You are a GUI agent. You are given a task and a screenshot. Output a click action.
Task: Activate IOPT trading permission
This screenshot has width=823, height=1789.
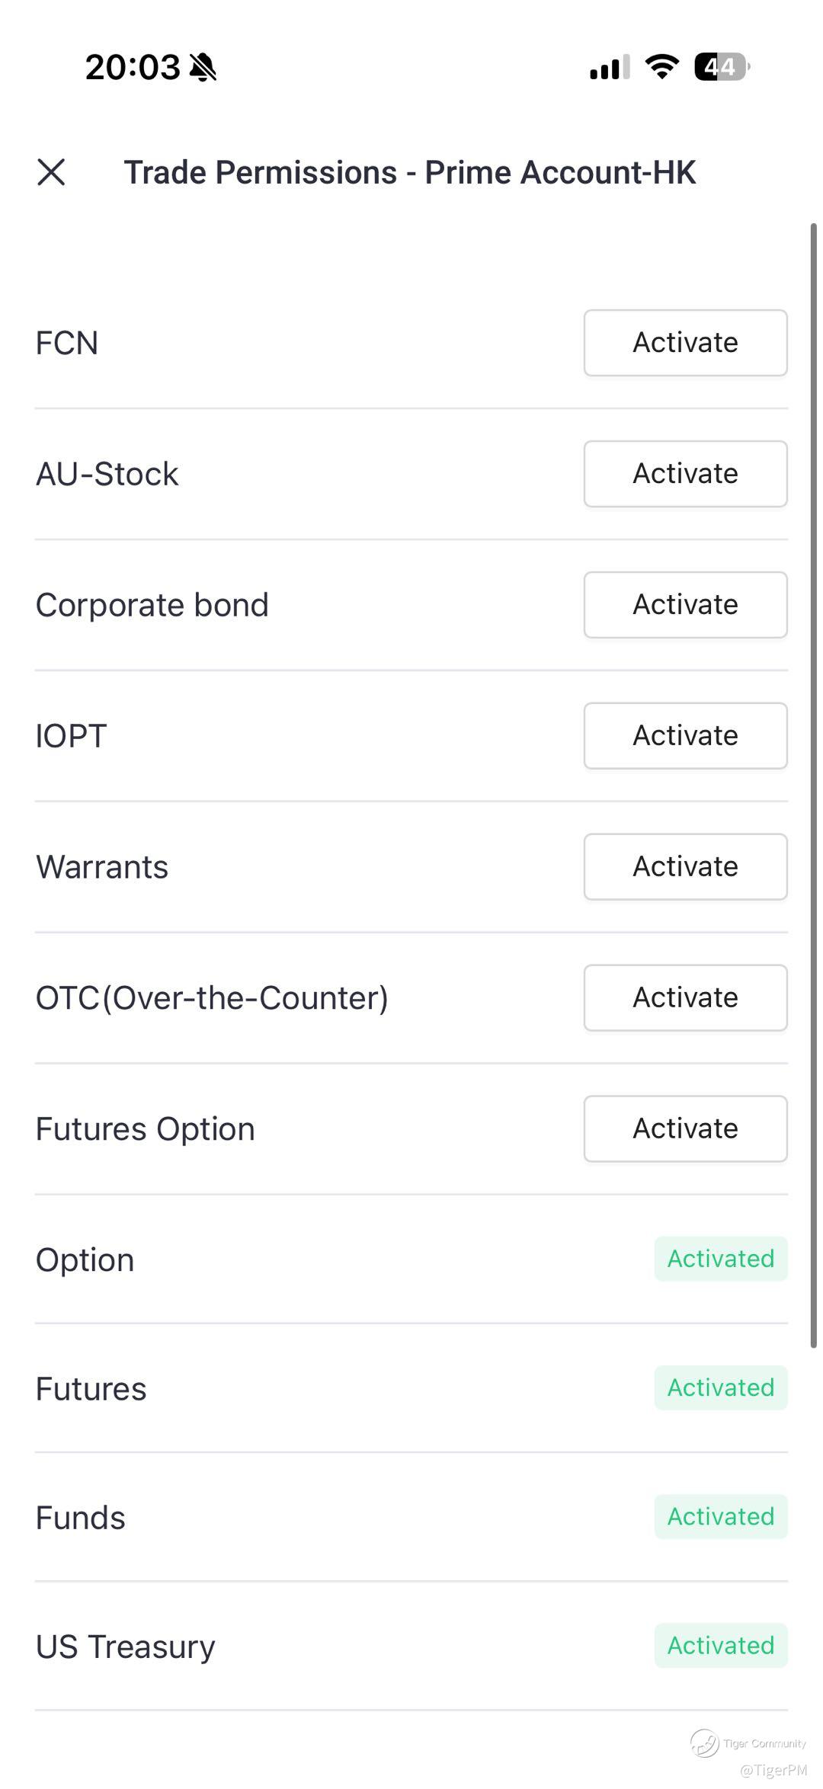(684, 736)
